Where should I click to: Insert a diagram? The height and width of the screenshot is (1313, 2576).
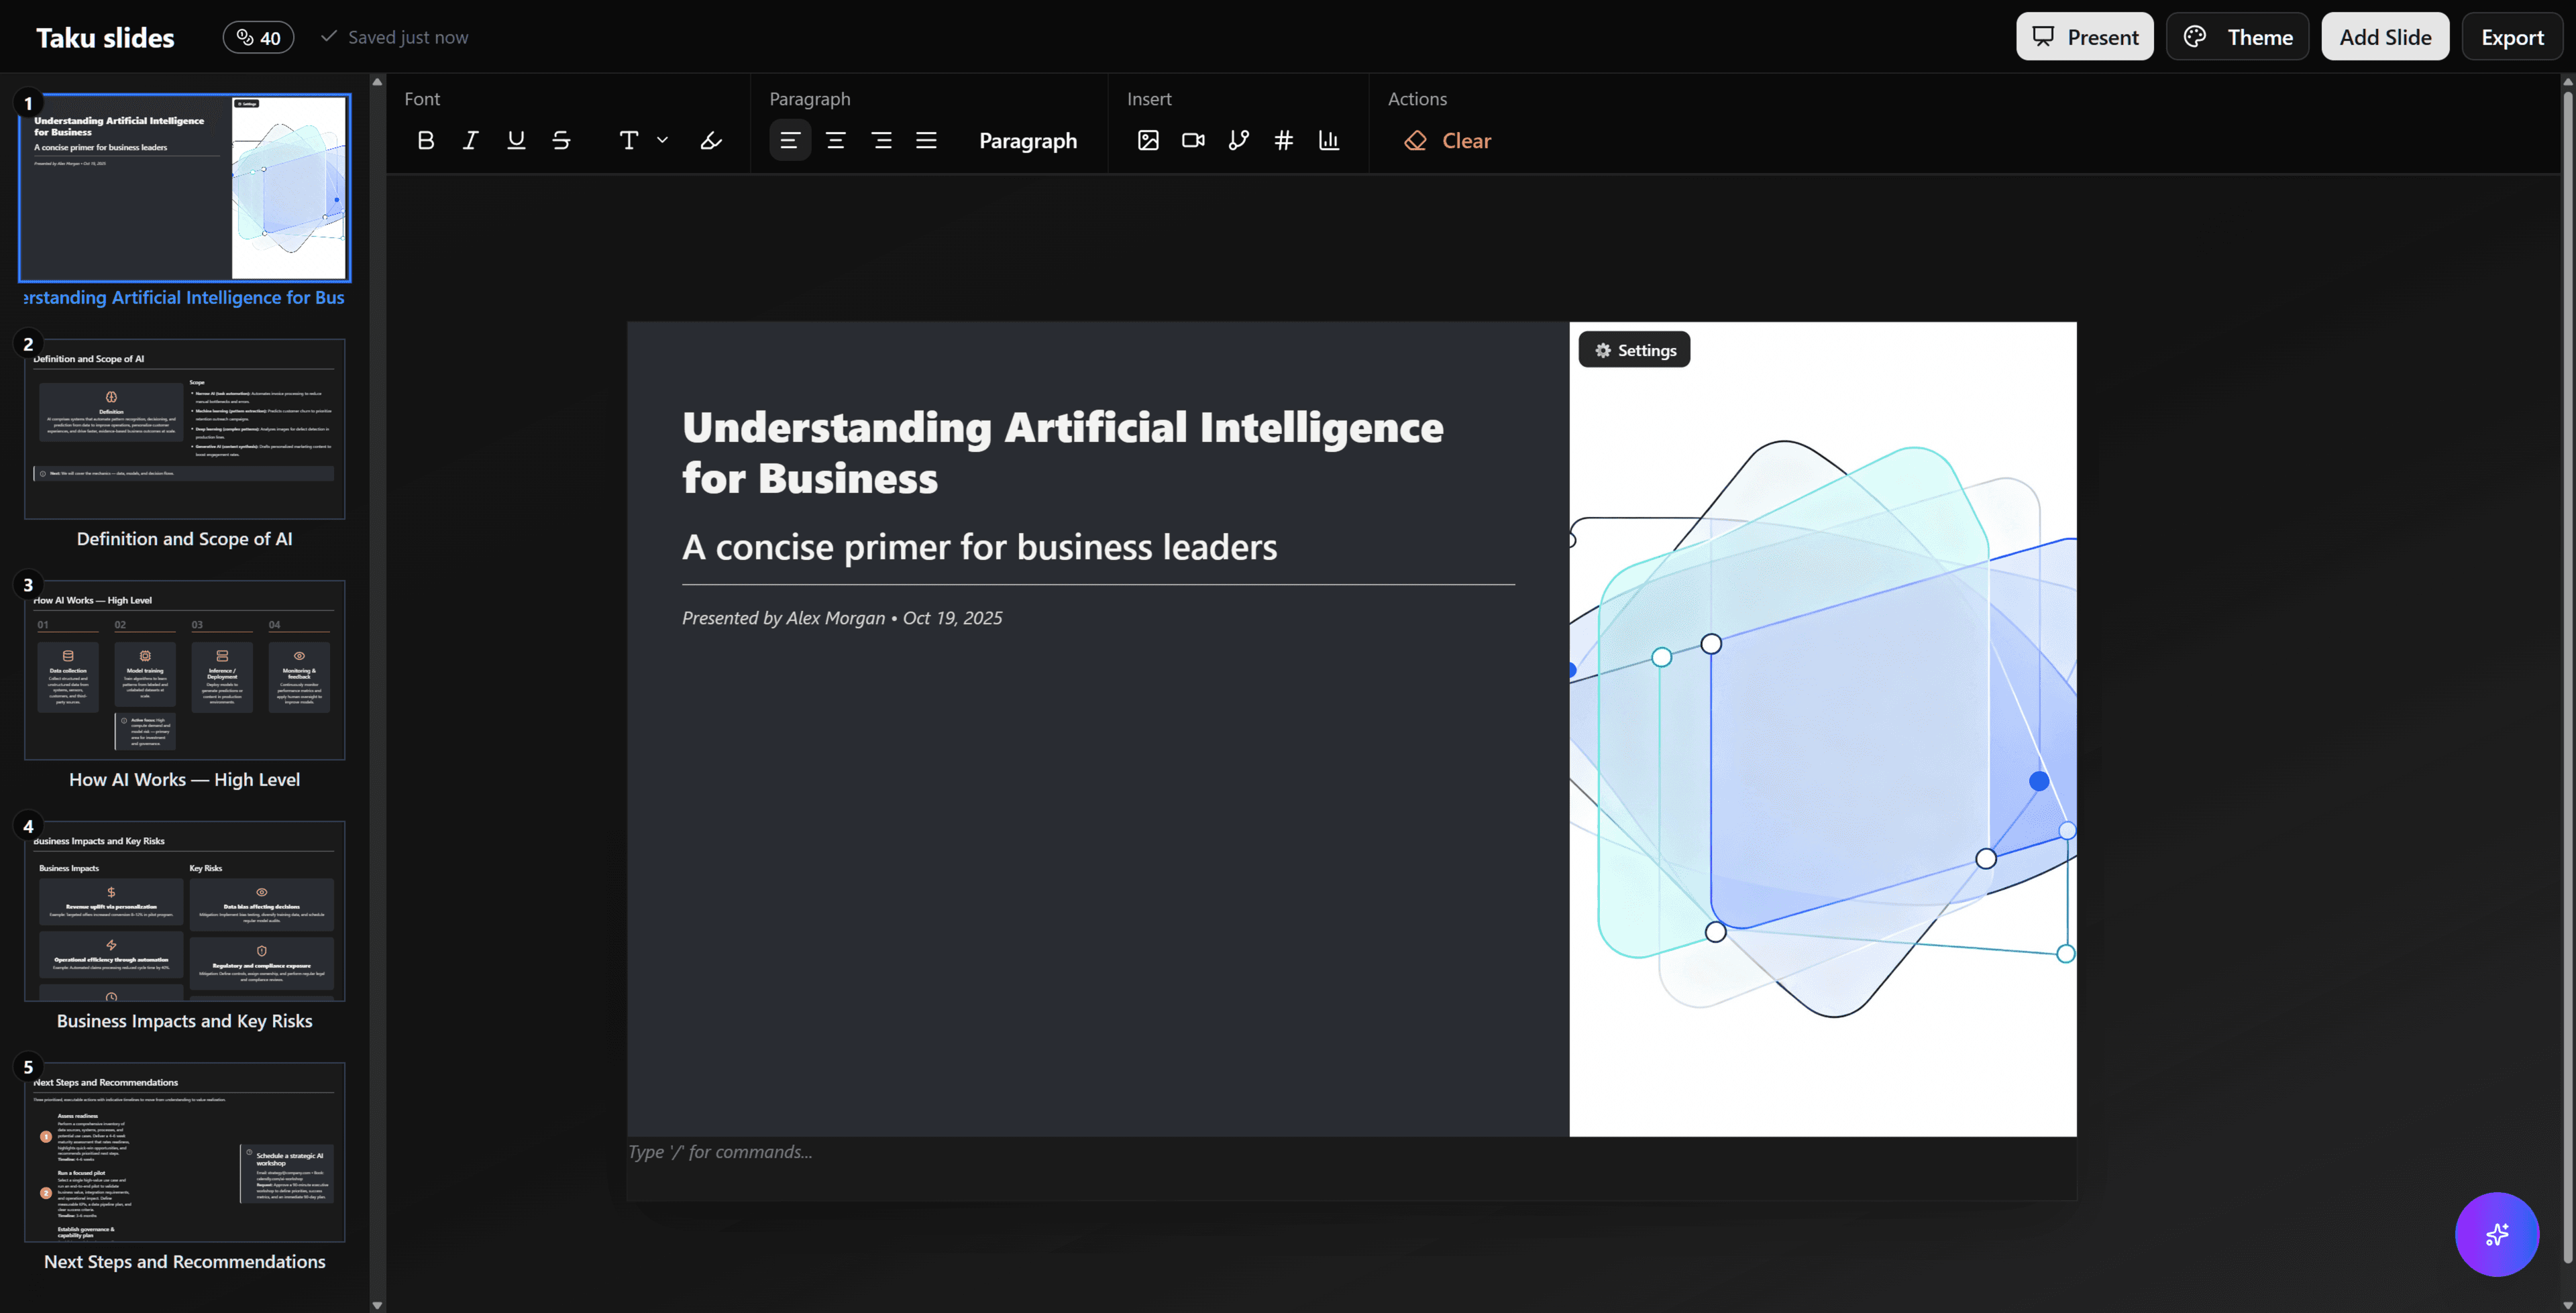[x=1238, y=140]
